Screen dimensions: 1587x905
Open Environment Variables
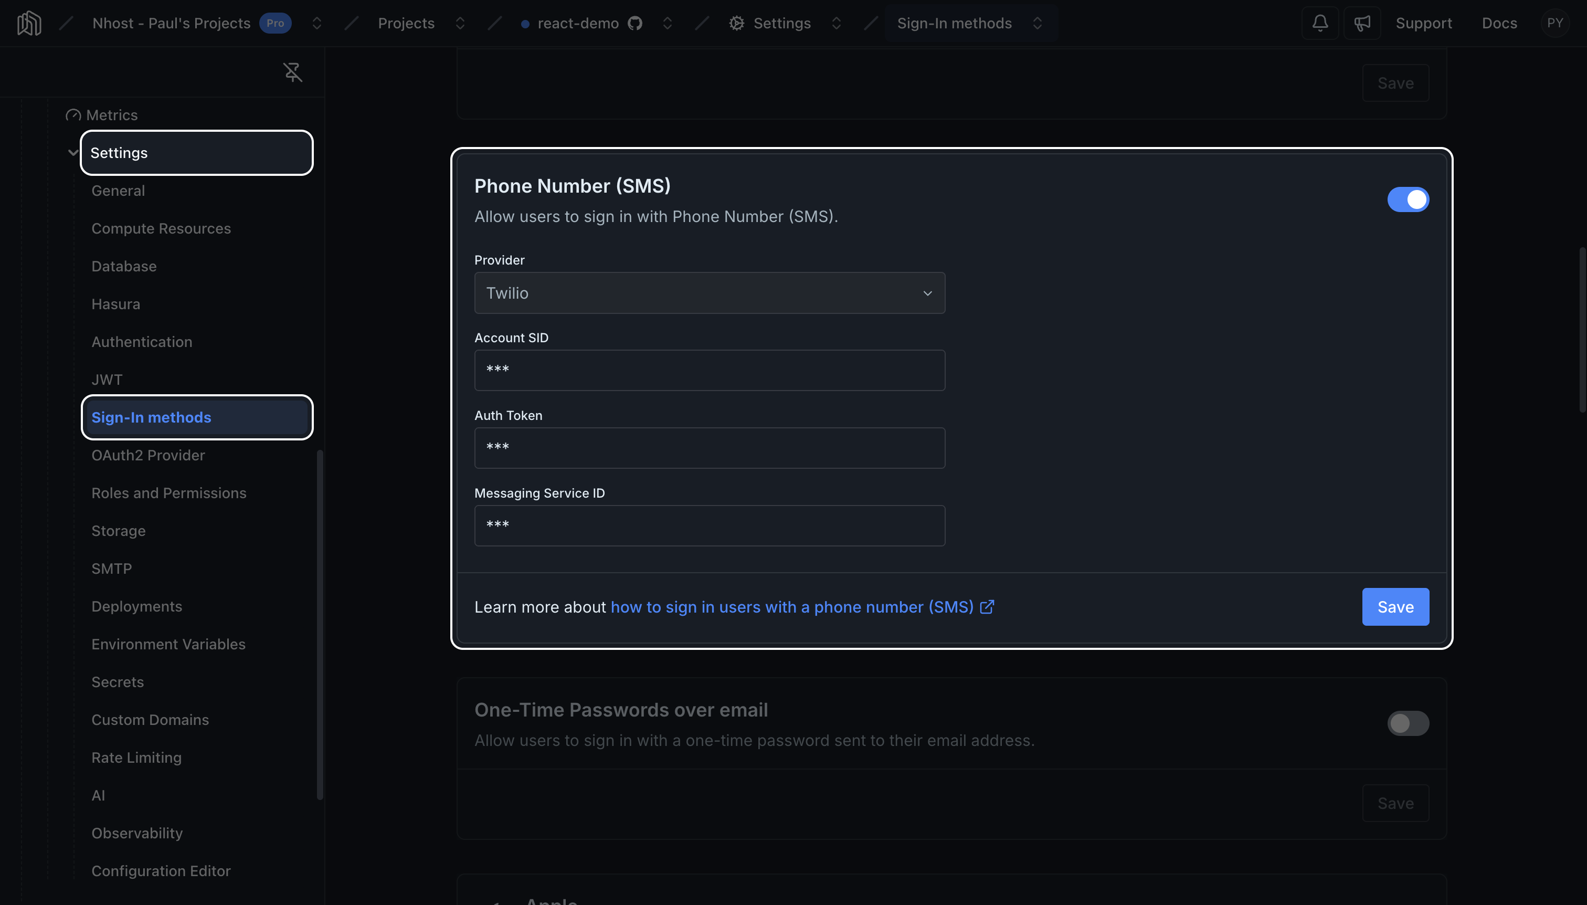(x=168, y=645)
